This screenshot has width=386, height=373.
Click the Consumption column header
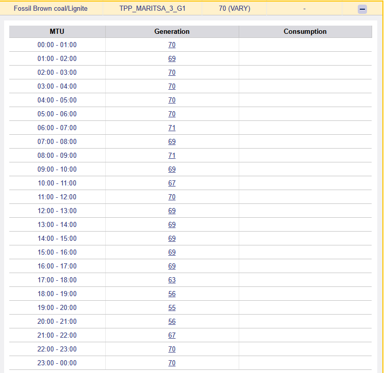coord(305,32)
